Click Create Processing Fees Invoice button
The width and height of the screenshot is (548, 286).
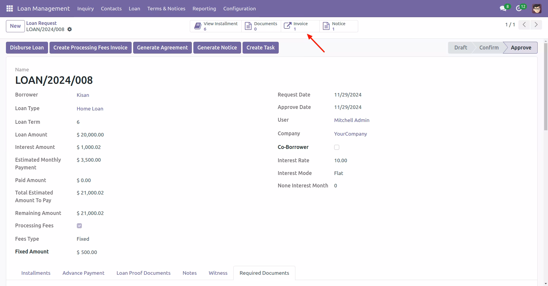pos(90,48)
